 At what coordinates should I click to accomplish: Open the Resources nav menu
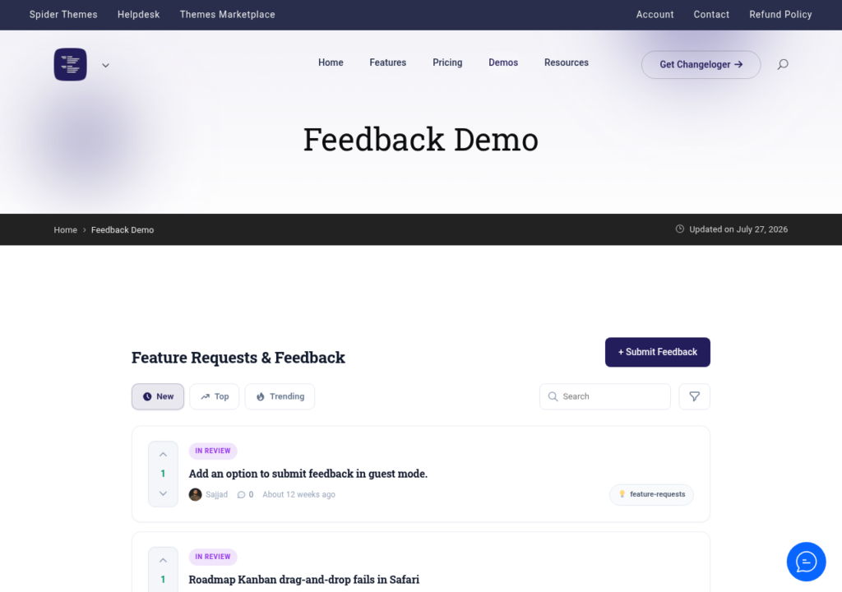click(x=567, y=62)
